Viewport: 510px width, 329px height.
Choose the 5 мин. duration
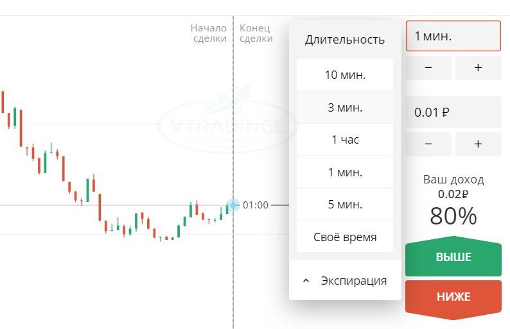(x=345, y=205)
